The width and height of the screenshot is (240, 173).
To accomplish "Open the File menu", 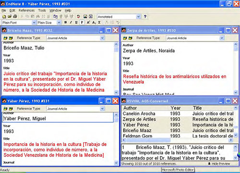I will 4,11.
